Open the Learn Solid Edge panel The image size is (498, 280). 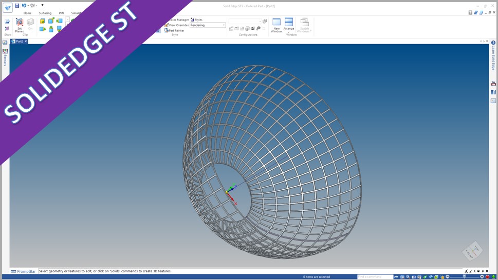pos(493,55)
